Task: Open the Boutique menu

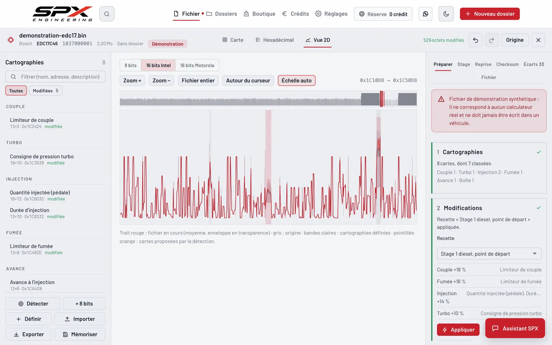Action: click(x=259, y=14)
